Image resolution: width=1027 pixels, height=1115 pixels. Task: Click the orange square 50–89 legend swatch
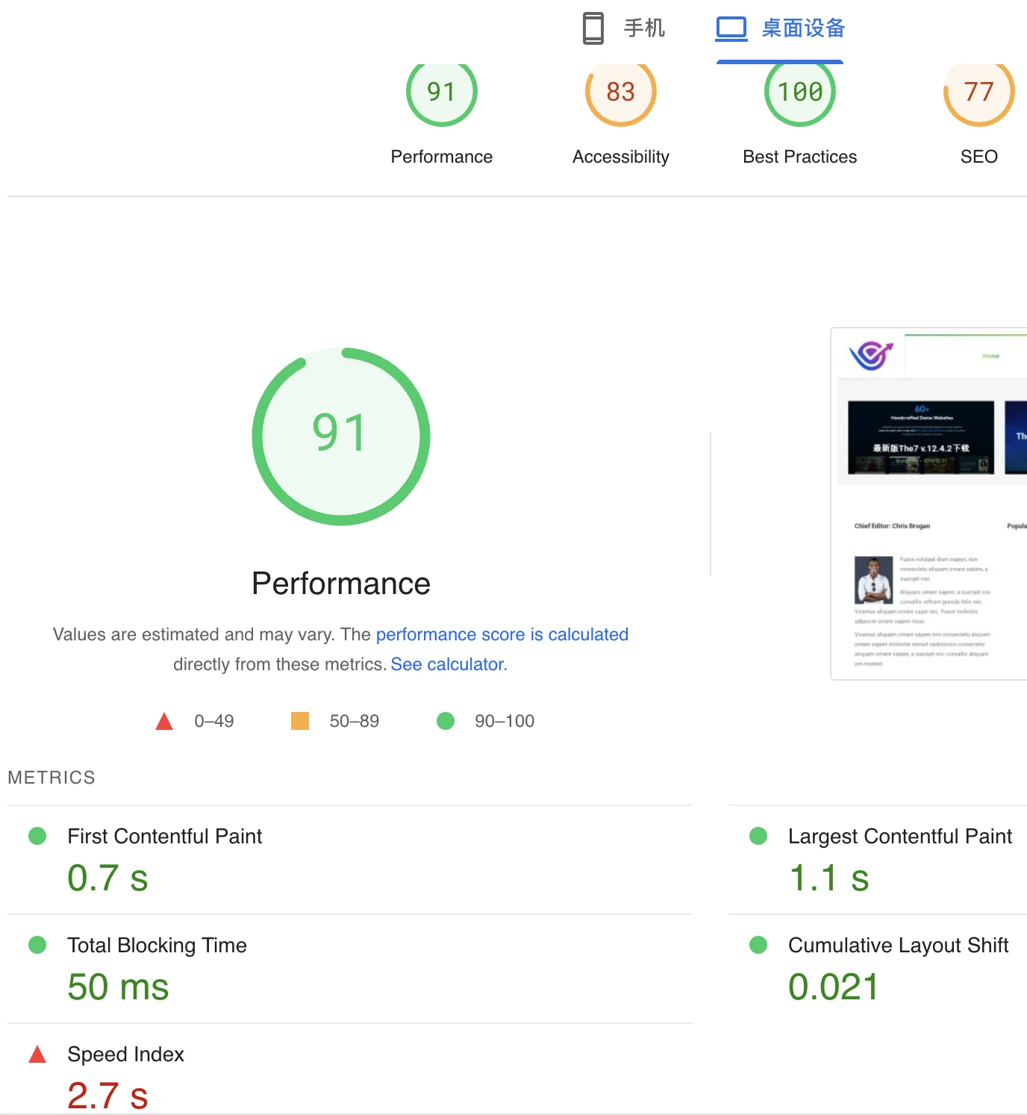pyautogui.click(x=300, y=721)
